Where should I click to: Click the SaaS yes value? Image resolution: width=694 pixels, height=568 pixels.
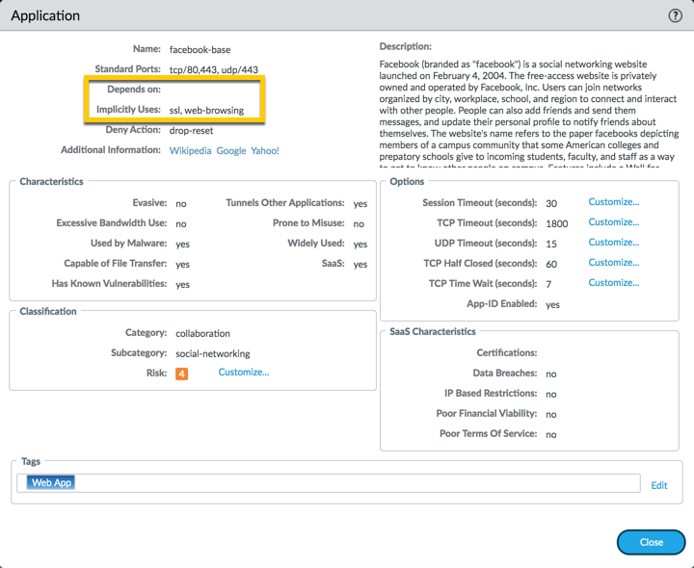click(360, 265)
